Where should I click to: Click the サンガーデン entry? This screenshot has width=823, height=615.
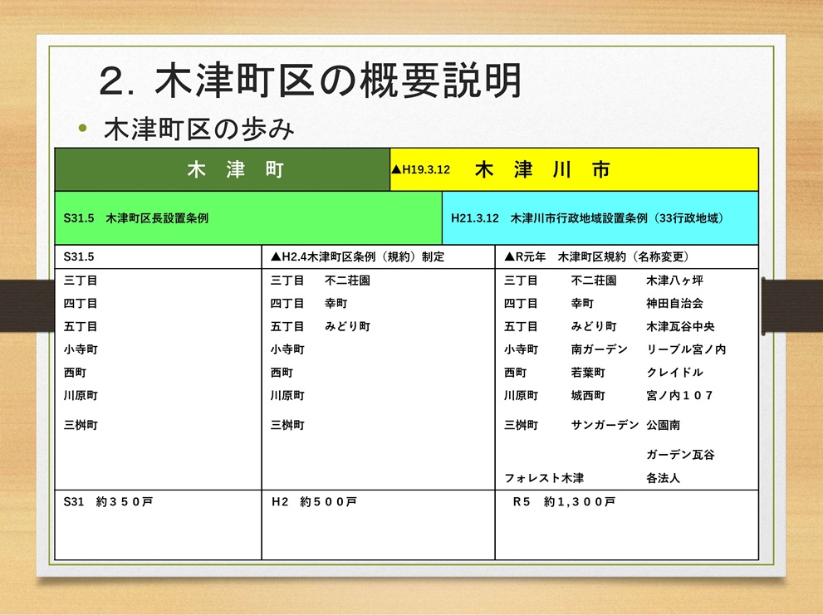[605, 425]
